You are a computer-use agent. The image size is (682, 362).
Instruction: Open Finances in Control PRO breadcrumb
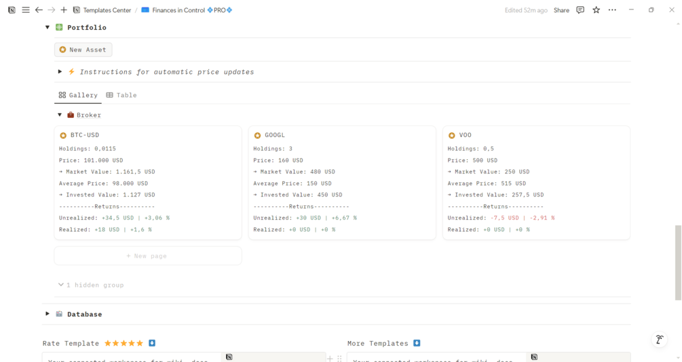coord(187,10)
